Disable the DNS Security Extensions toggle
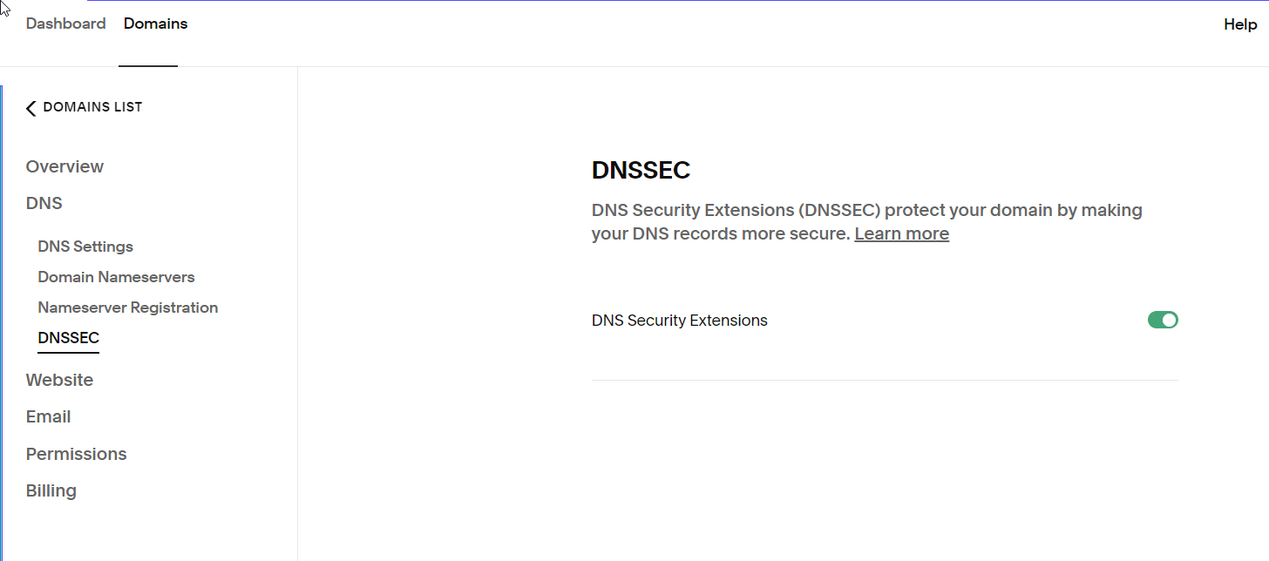The height and width of the screenshot is (561, 1269). [x=1163, y=320]
